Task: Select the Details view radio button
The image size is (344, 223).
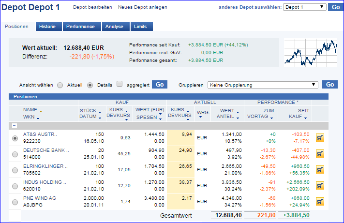Action: click(x=90, y=85)
